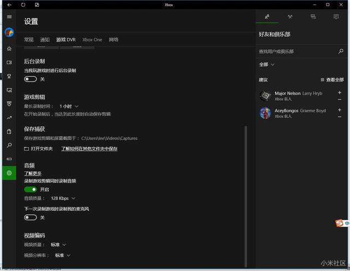Click the C:\Users\lee\Videos\Captures path text
The image size is (350, 271).
[x=109, y=139]
